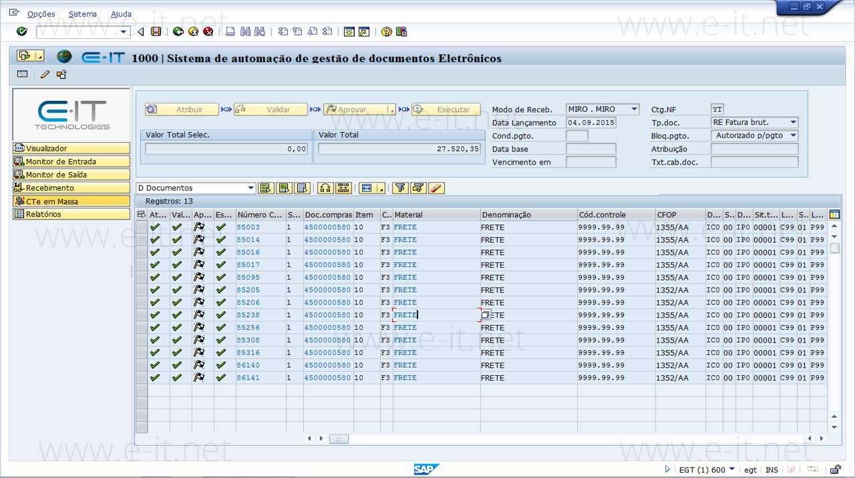Open Help via the question mark icon
855x478 pixels.
[x=386, y=31]
